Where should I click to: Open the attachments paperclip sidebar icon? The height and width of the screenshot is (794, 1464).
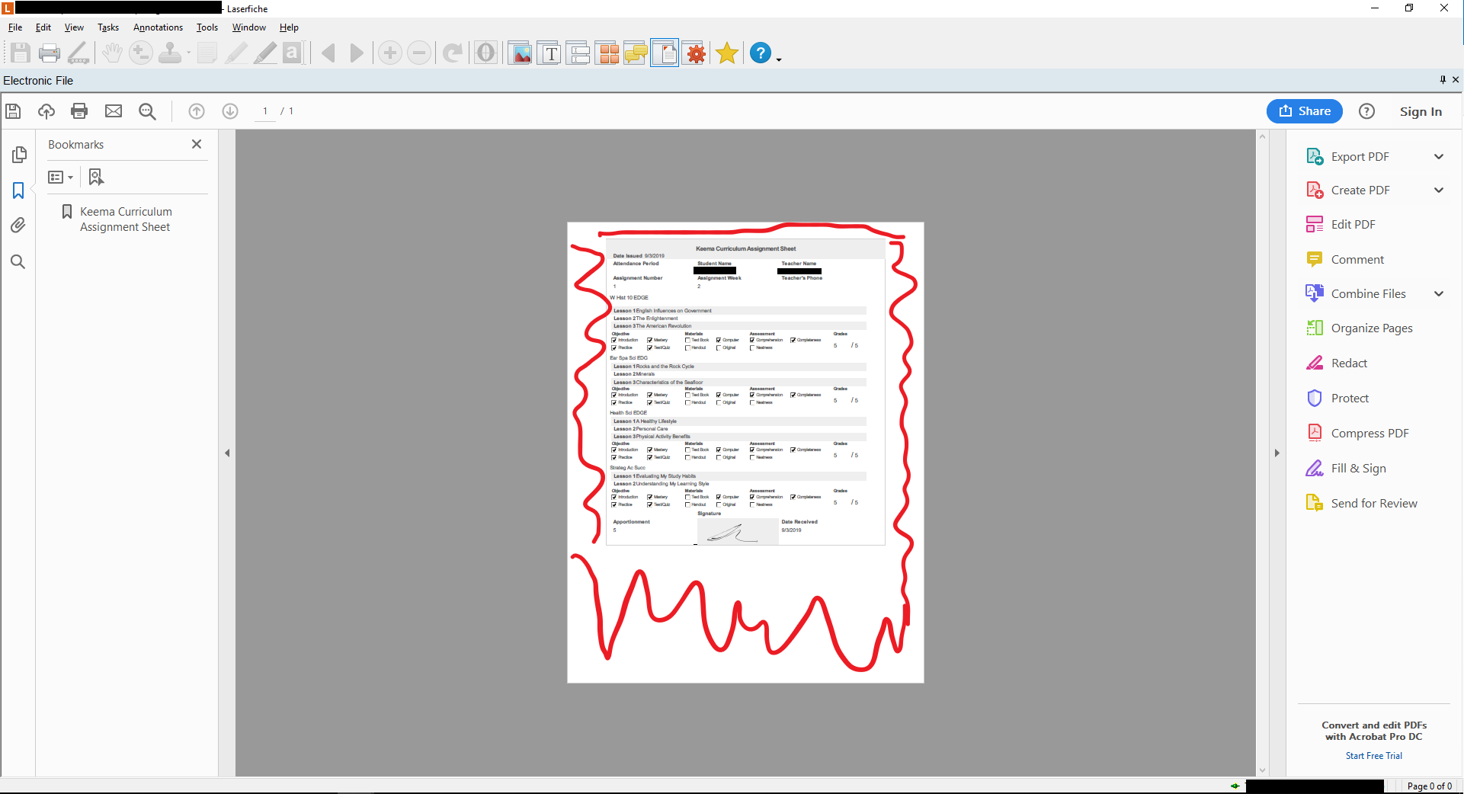tap(18, 225)
